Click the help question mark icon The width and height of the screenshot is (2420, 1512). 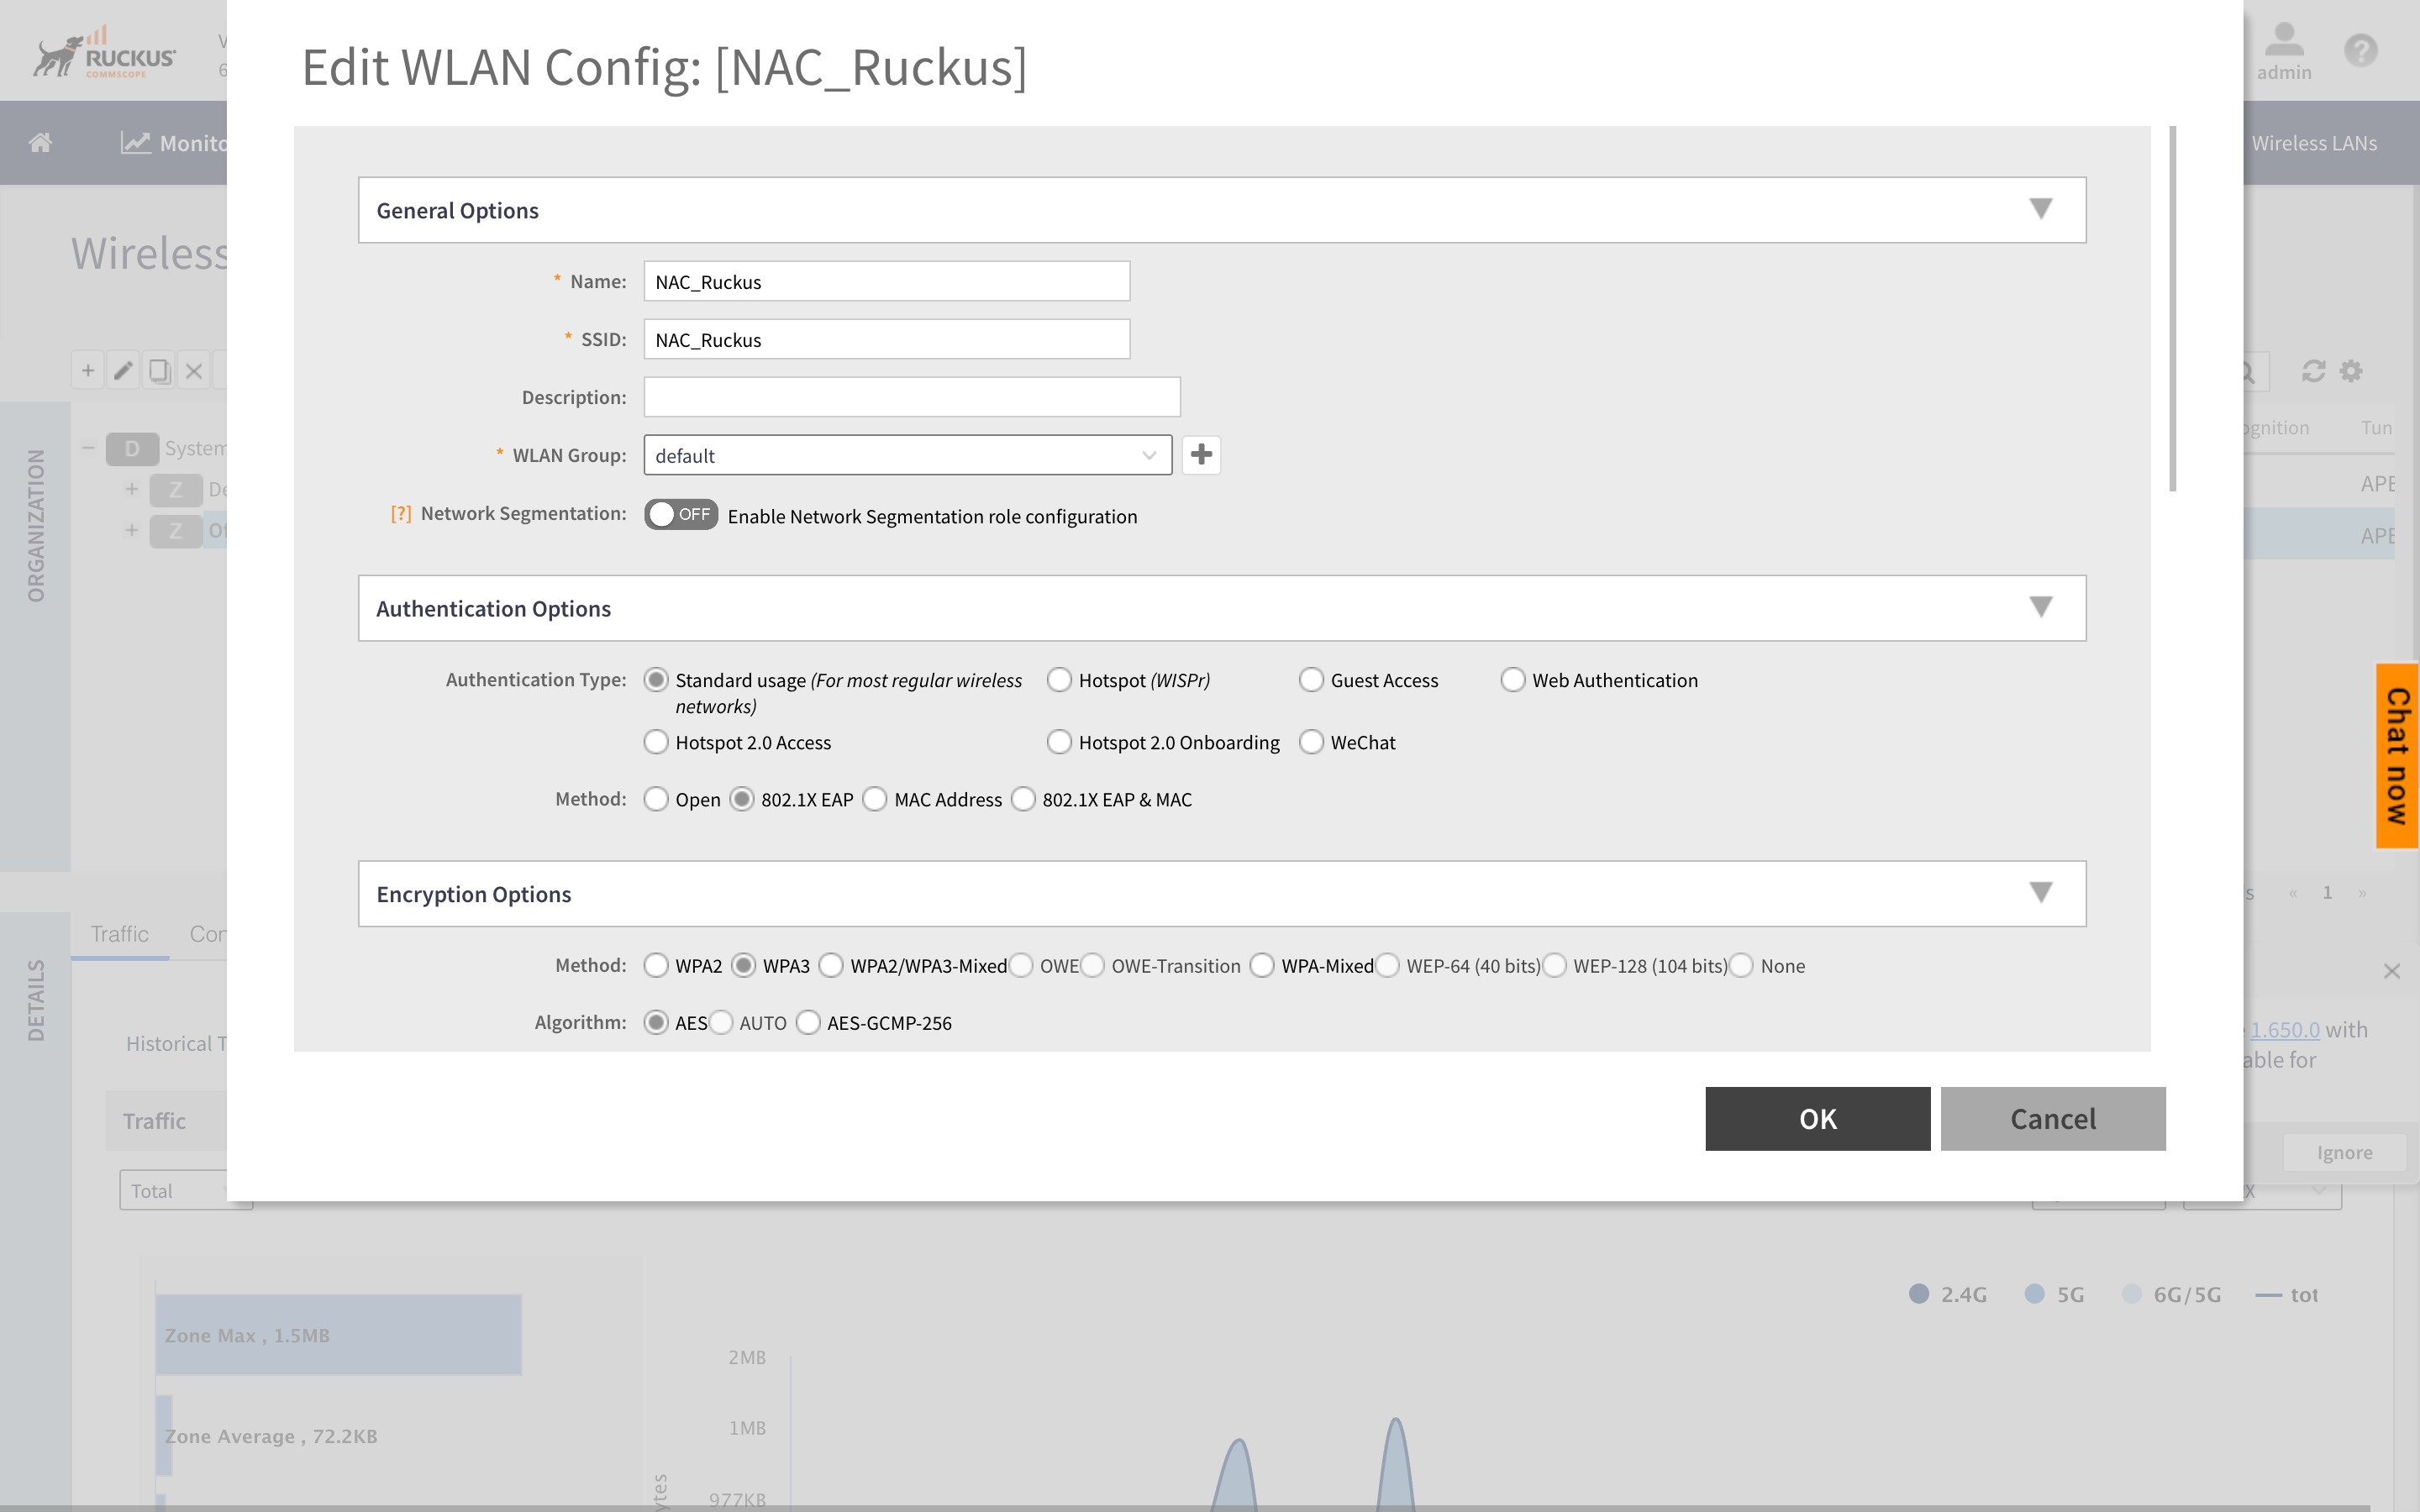click(x=2361, y=50)
